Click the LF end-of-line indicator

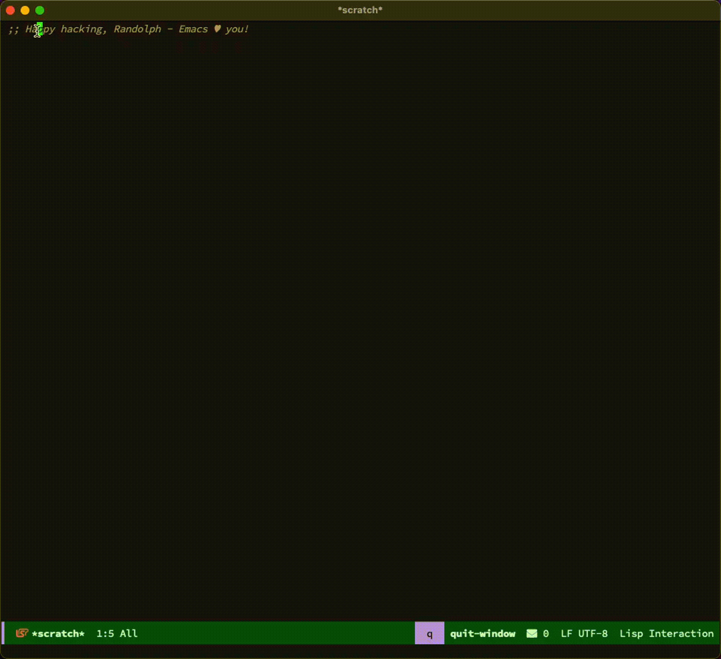tap(566, 633)
